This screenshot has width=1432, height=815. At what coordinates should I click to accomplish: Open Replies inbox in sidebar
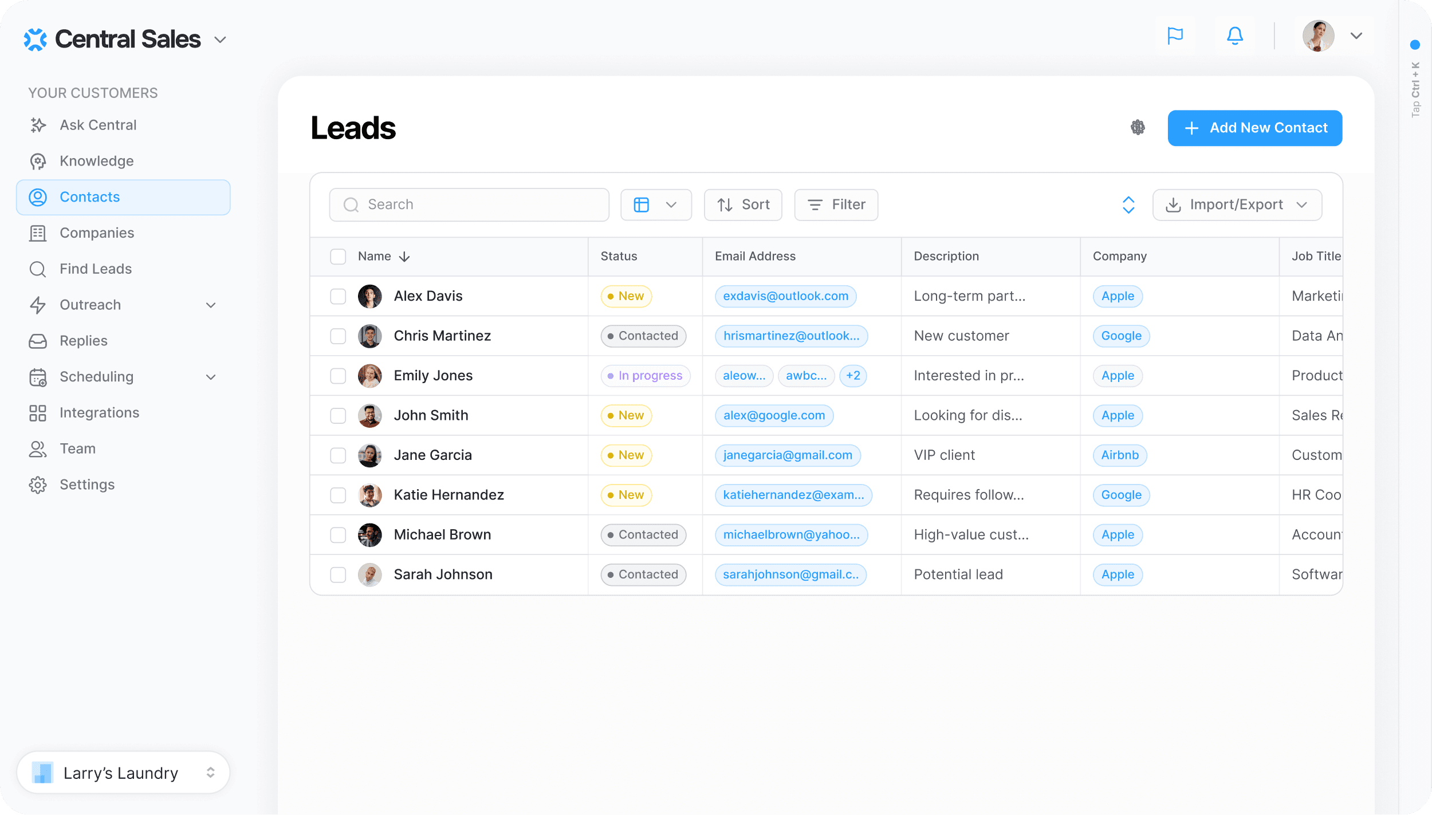click(84, 341)
